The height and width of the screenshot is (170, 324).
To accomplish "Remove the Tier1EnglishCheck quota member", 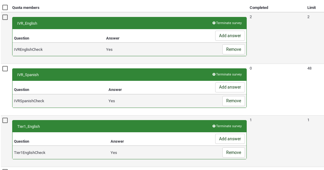I will click(233, 152).
